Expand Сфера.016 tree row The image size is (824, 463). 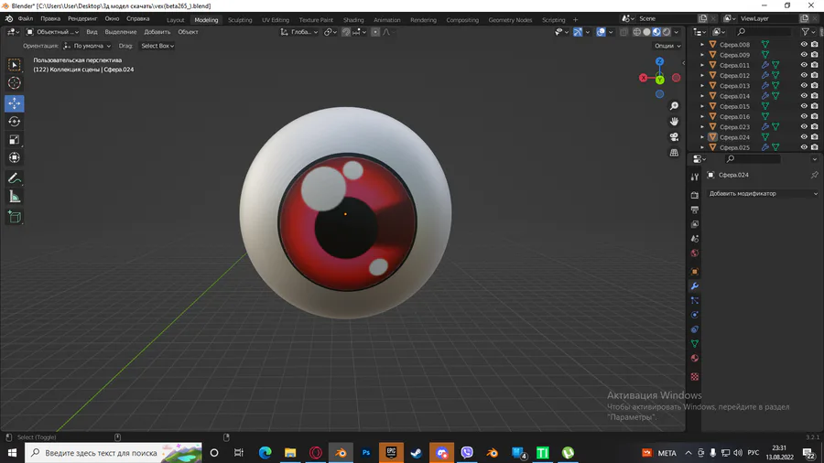pos(702,116)
